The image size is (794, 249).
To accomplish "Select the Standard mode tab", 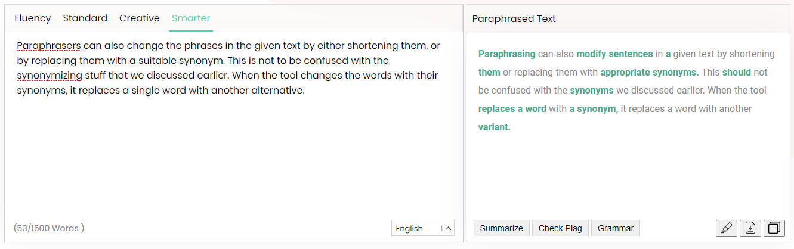I will click(85, 18).
